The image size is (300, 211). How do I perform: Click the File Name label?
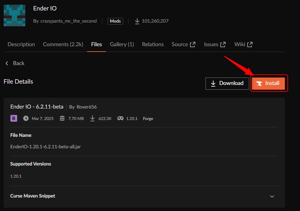[x=21, y=135]
